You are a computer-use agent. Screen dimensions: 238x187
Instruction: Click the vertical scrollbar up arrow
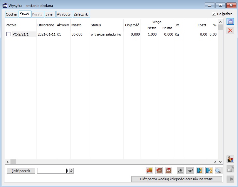click(x=221, y=22)
